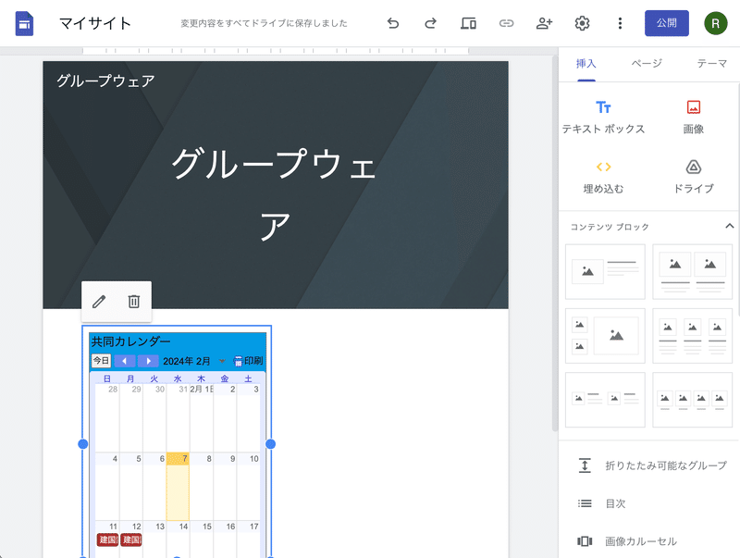This screenshot has width=740, height=558.
Task: Click the 公開 publish button
Action: [x=666, y=22]
